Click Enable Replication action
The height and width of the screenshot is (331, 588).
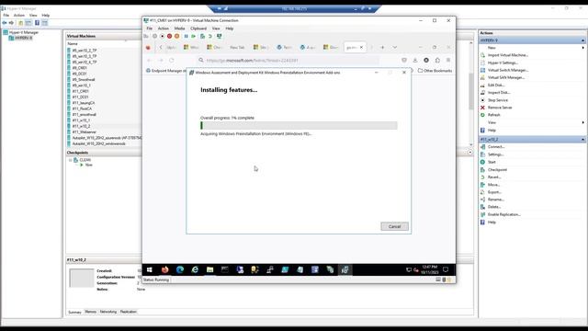click(x=504, y=214)
